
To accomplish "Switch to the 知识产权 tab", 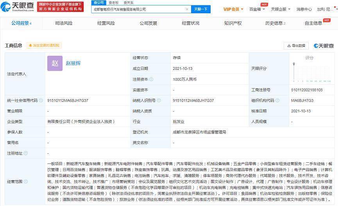I will tap(233, 23).
